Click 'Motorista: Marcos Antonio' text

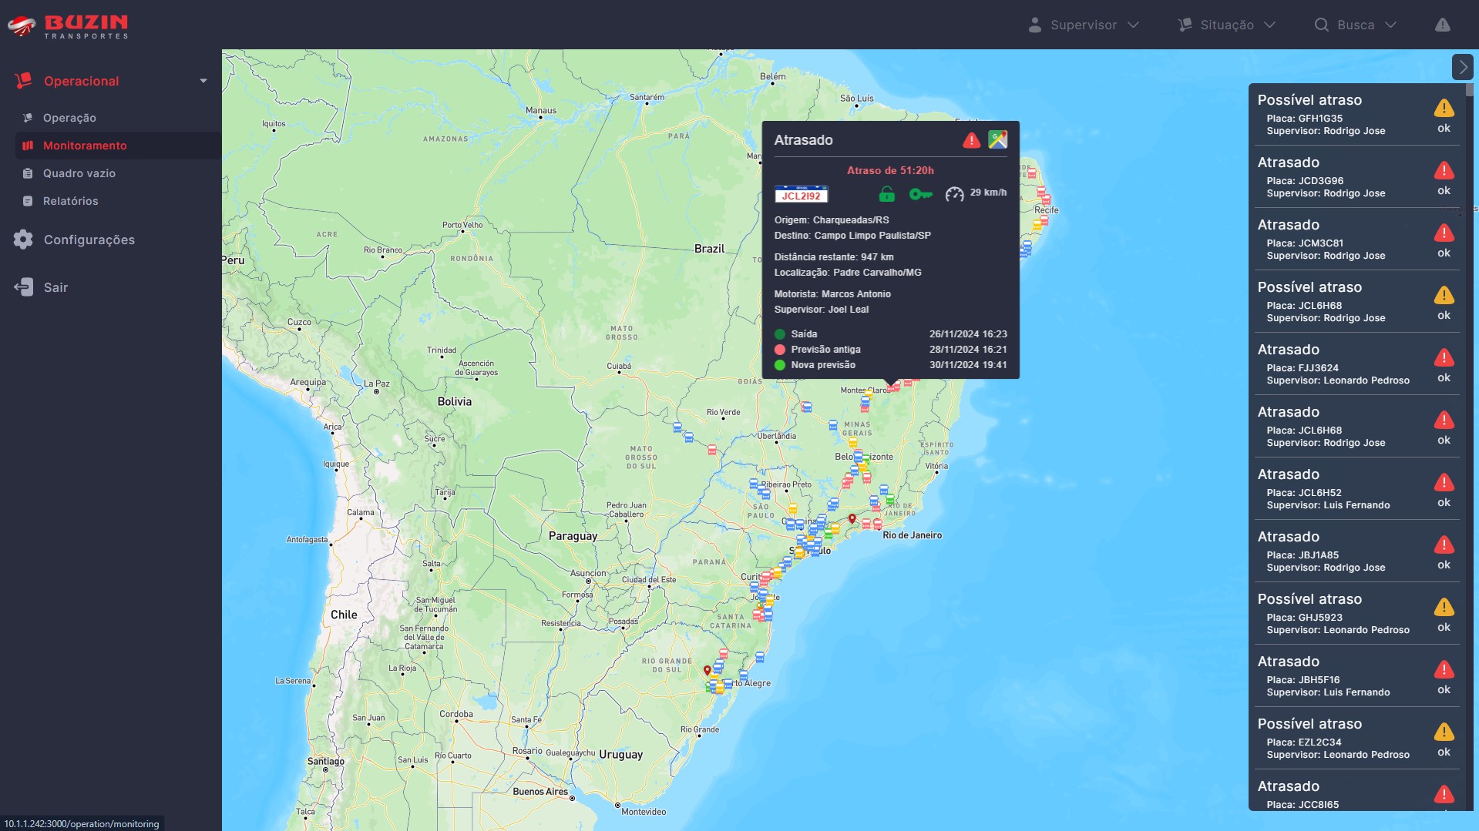point(832,294)
